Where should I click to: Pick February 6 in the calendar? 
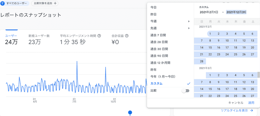pos(252,34)
